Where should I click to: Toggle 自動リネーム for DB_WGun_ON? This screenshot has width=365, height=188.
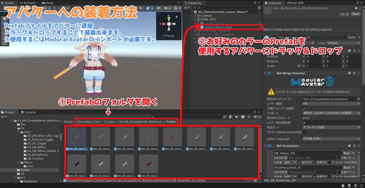[339, 158]
